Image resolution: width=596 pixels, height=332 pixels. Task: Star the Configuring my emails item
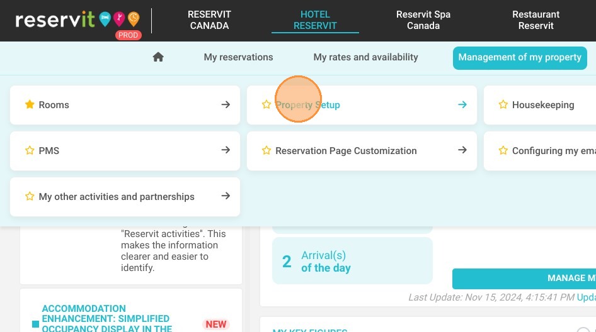click(503, 150)
